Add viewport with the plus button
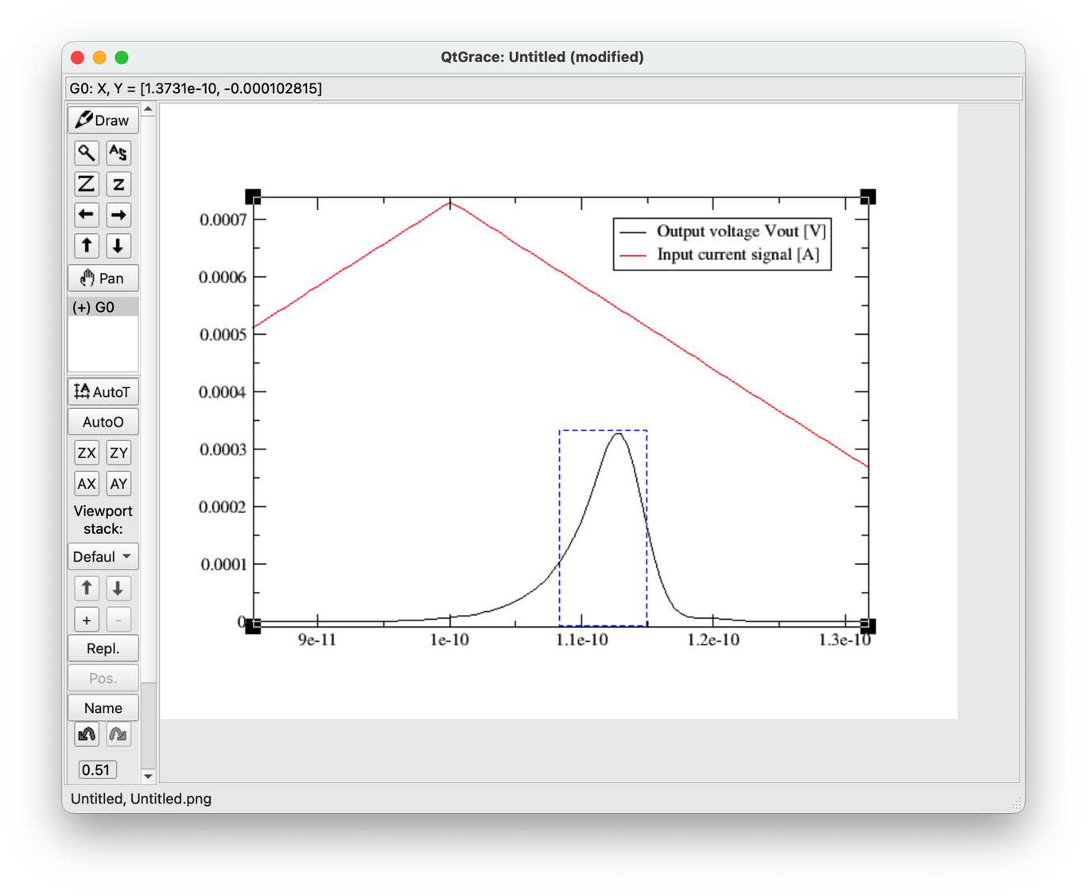Screen dimensions: 1087x895 coord(87,620)
